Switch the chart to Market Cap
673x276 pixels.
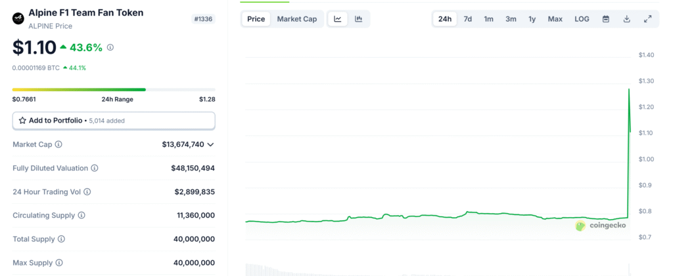[x=297, y=19]
